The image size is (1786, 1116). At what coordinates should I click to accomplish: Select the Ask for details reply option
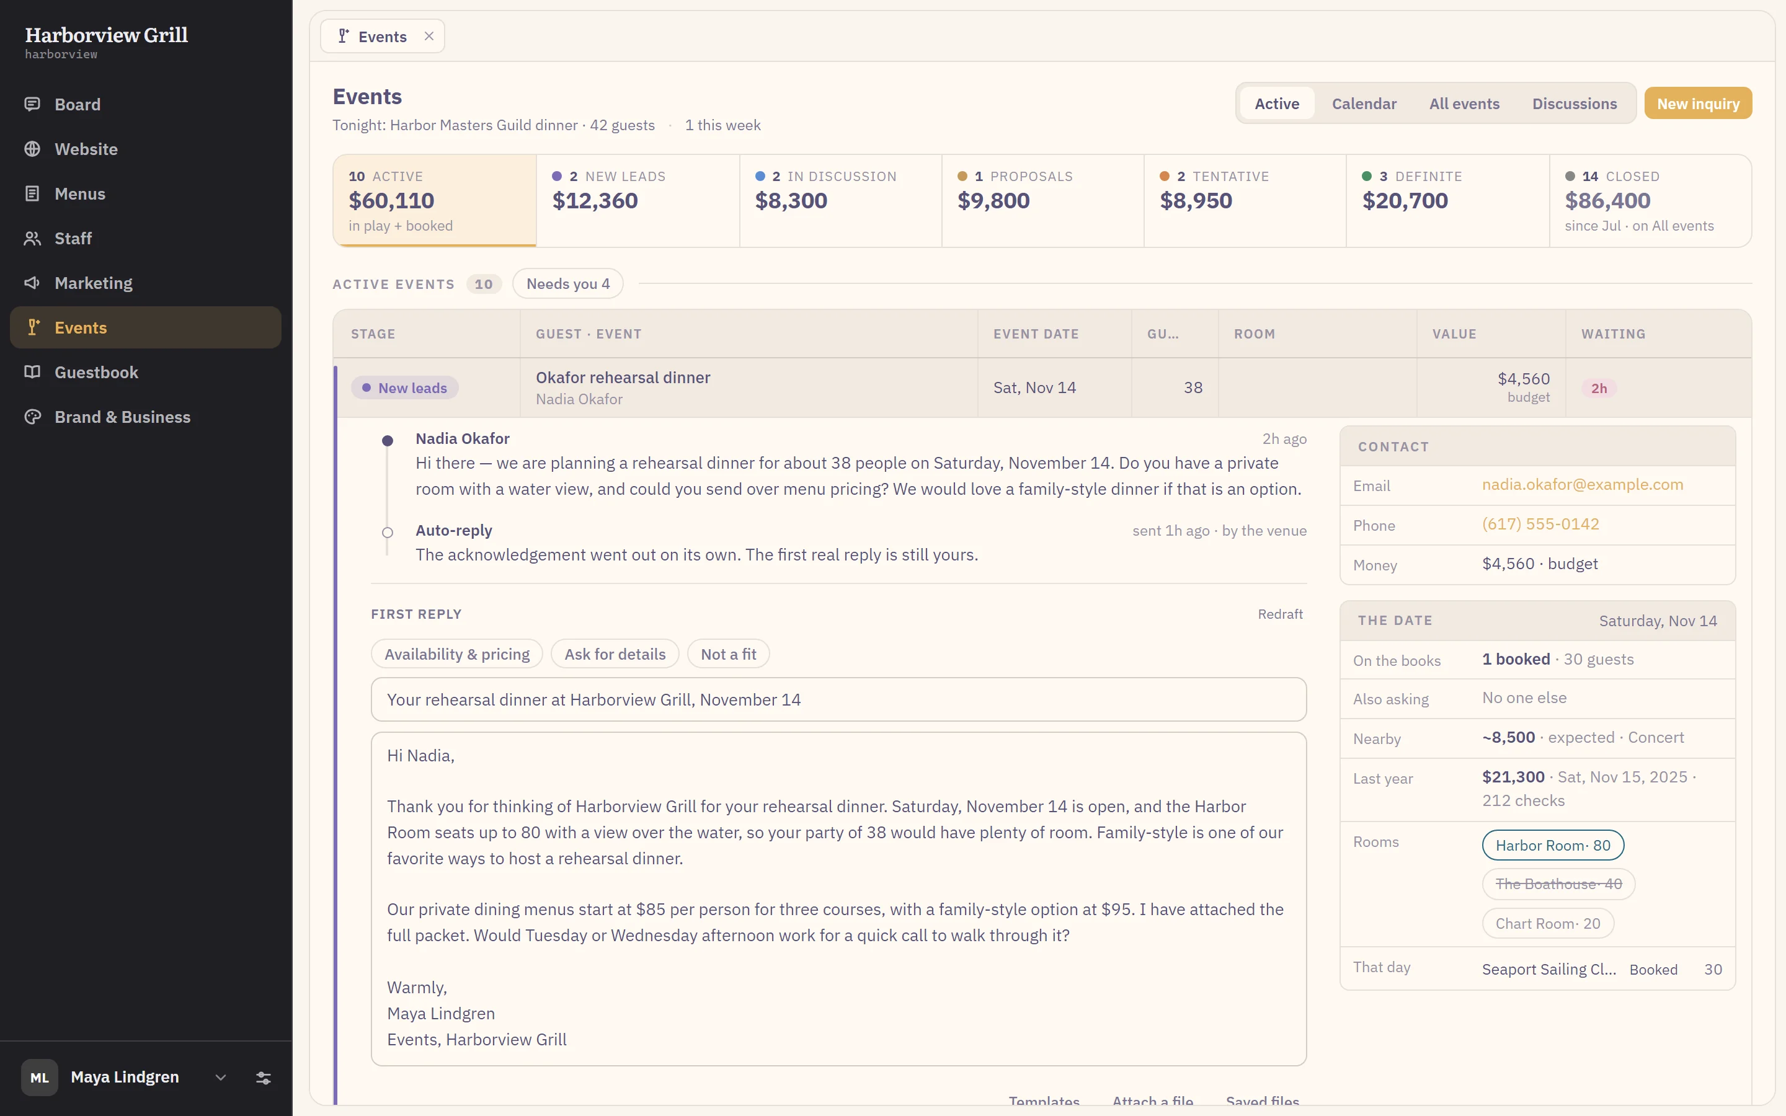pyautogui.click(x=615, y=654)
